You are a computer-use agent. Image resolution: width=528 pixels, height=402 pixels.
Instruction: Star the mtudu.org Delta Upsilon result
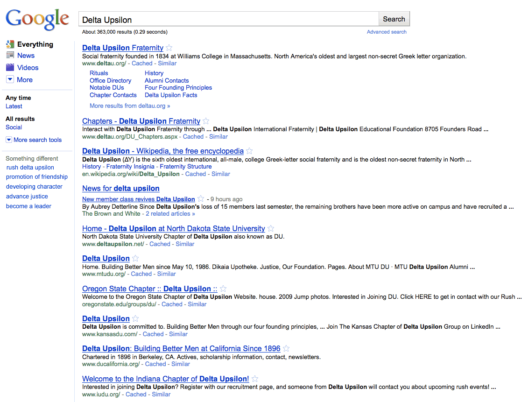pyautogui.click(x=135, y=258)
